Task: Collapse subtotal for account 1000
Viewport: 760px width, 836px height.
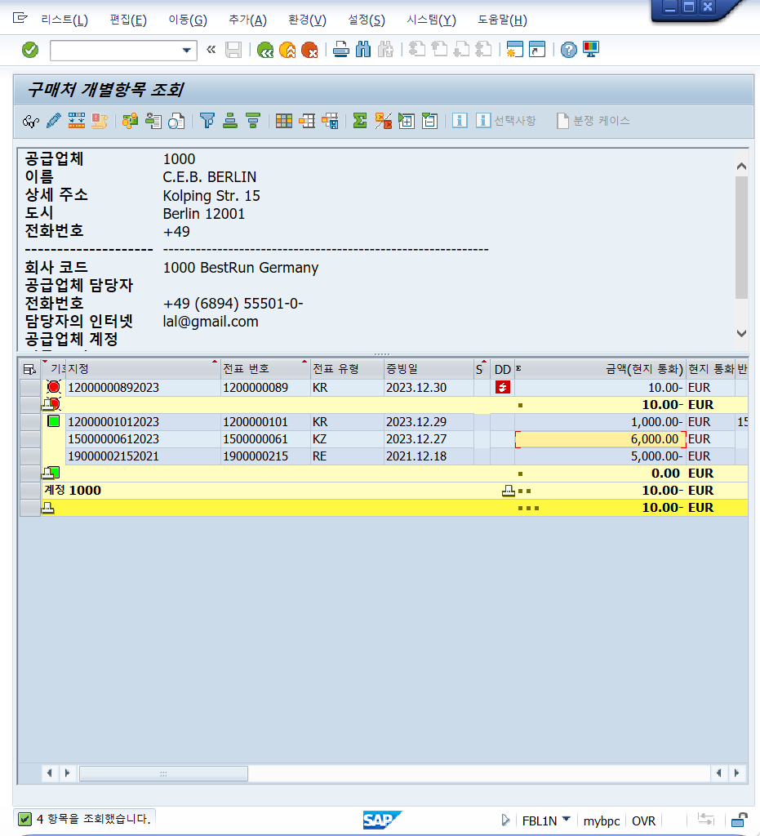Action: 509,491
